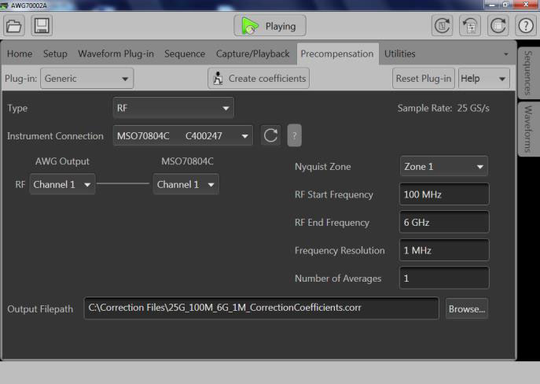
Task: Click the Number of Averages field
Action: click(x=443, y=278)
